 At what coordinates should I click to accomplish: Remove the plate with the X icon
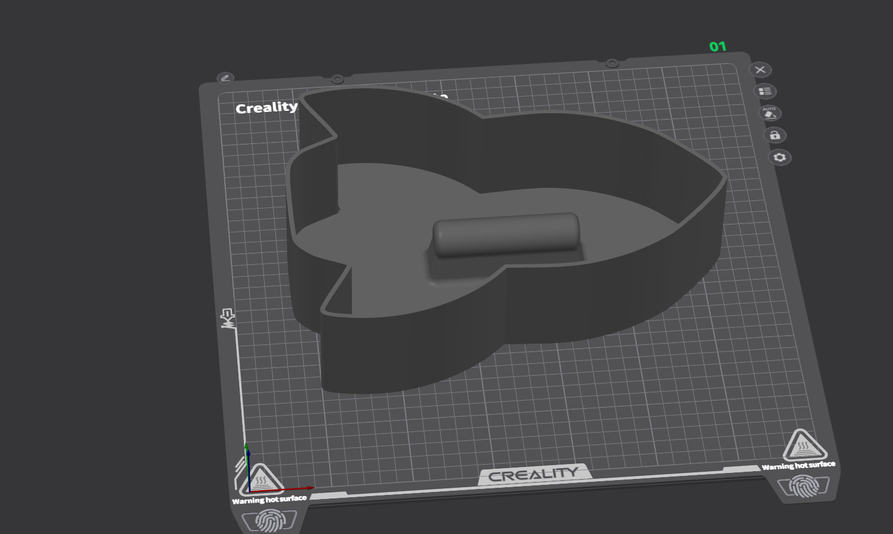point(760,70)
